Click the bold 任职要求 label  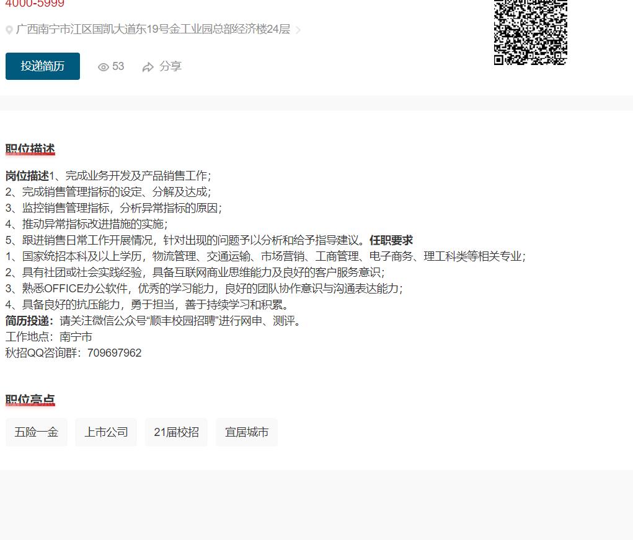coord(391,240)
